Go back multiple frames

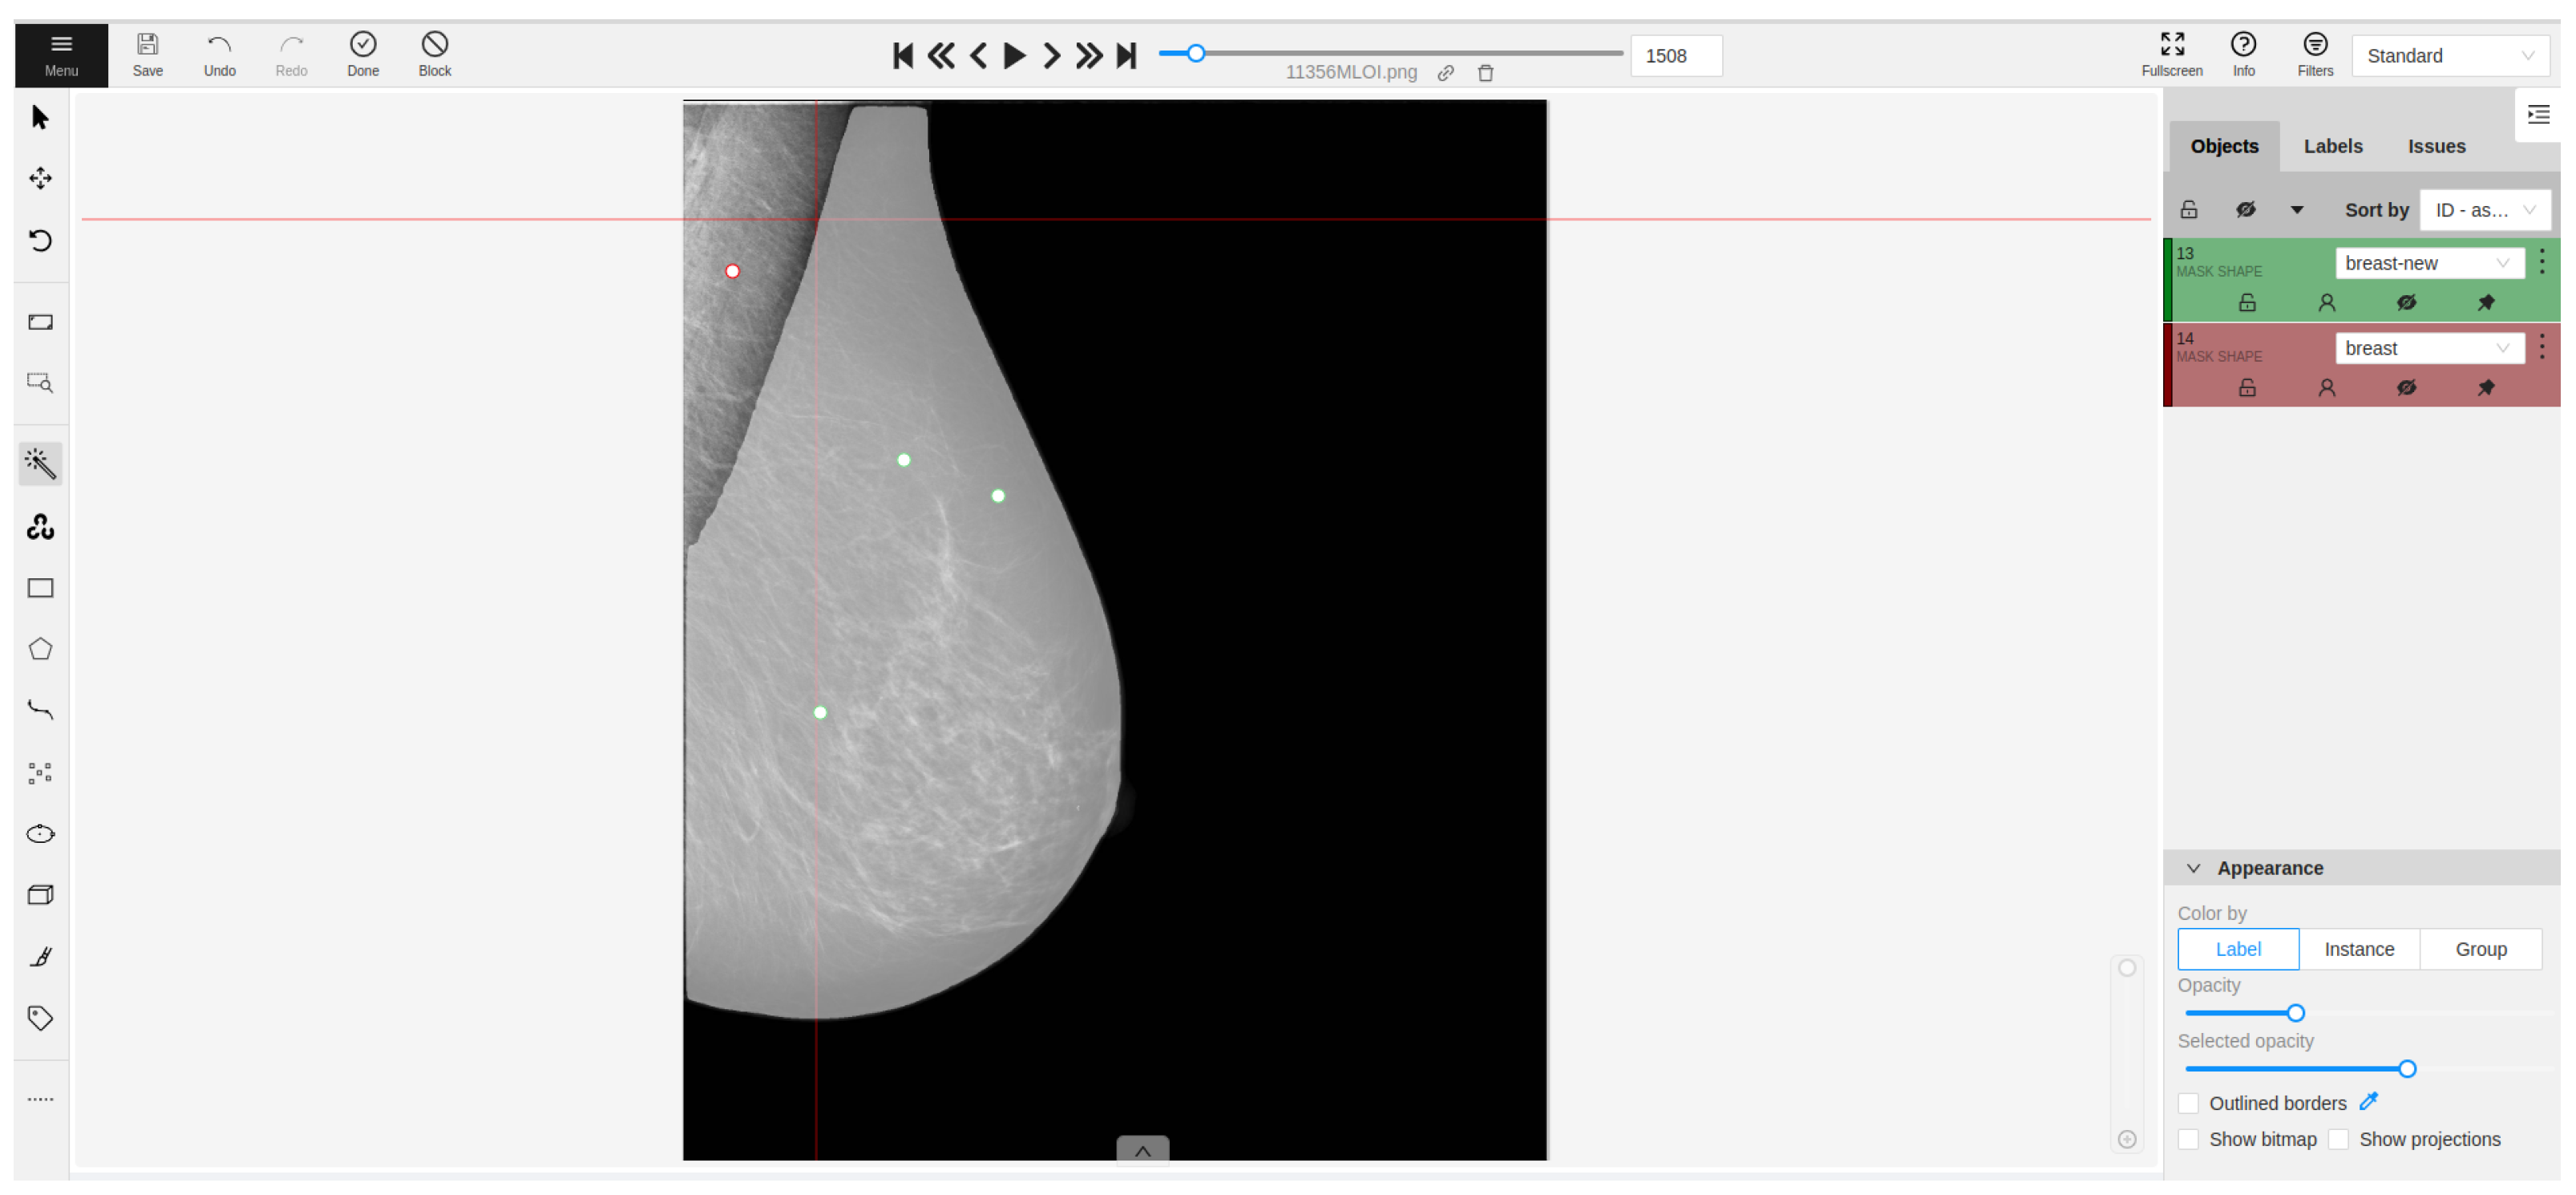point(941,56)
